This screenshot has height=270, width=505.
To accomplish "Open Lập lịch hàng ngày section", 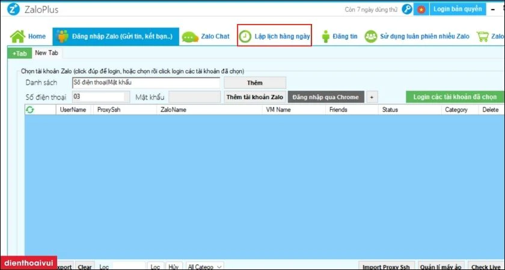I will click(274, 37).
